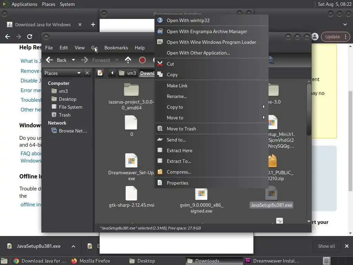Click the Chrome profile avatar icon
This screenshot has height=265, width=353.
(315, 37)
